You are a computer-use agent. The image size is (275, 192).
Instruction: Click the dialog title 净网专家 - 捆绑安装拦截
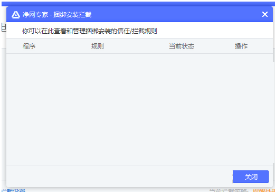(57, 15)
